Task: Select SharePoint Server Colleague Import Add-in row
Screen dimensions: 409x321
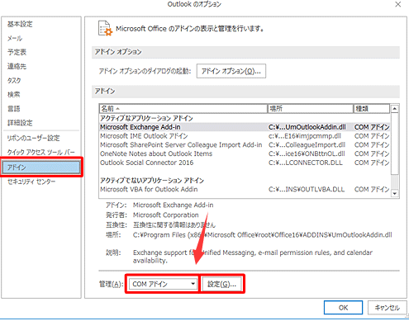Action: 245,145
